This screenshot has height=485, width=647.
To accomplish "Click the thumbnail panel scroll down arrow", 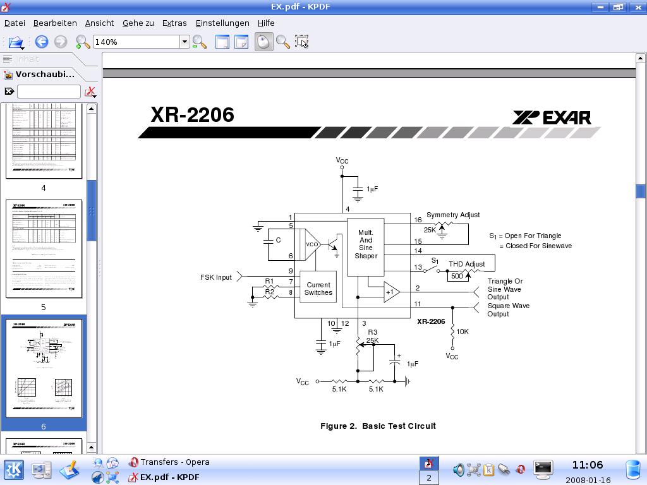I will pyautogui.click(x=92, y=447).
